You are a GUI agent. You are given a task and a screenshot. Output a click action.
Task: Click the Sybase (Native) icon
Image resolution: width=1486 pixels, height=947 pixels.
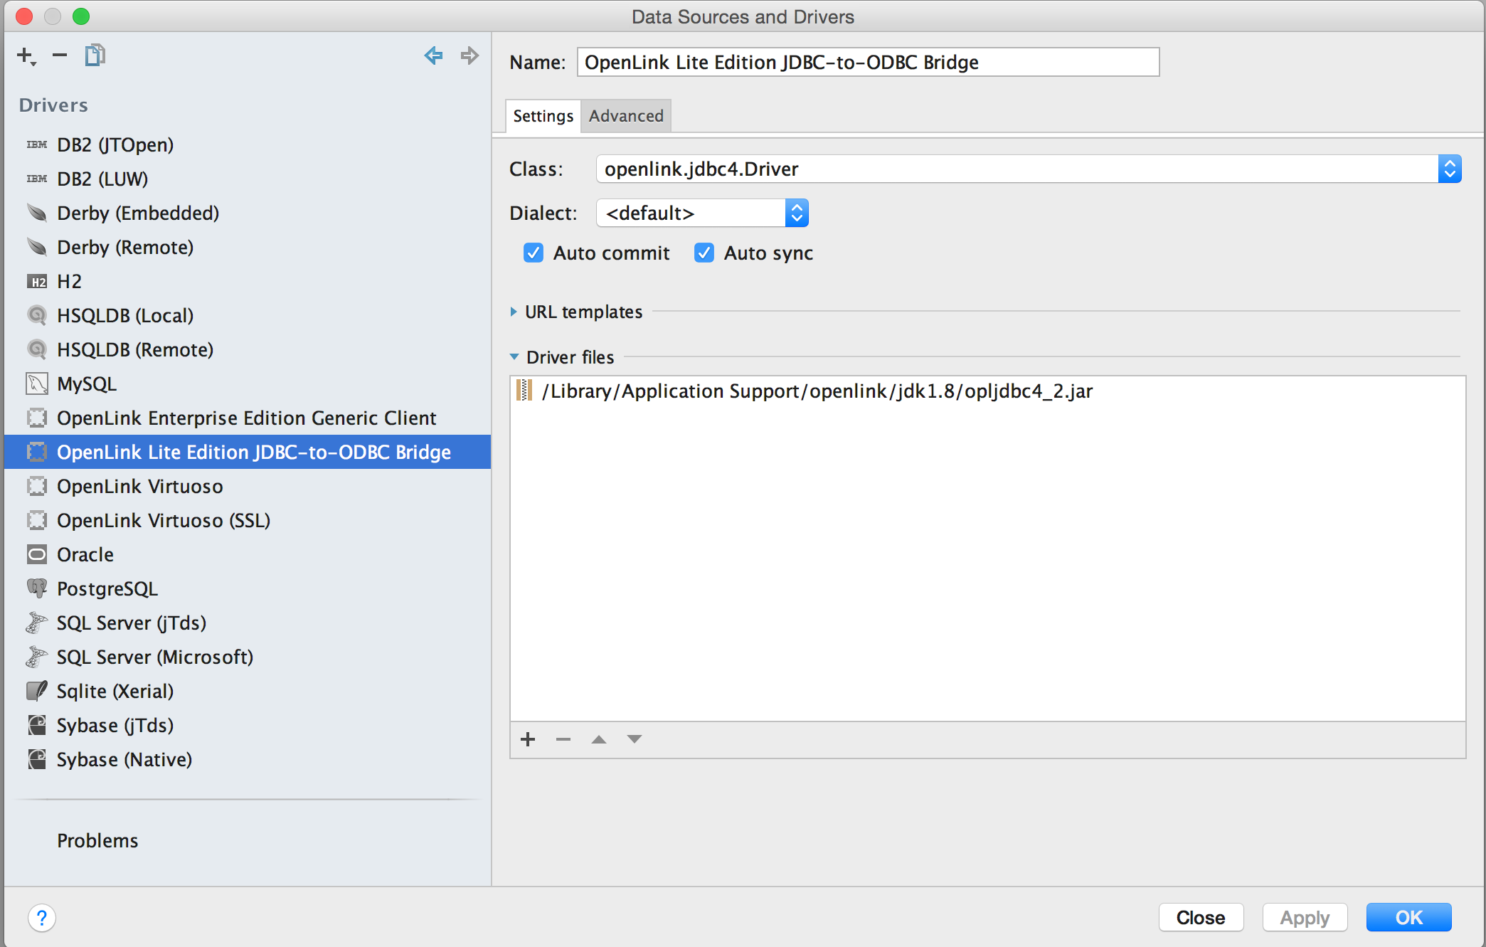[x=37, y=759]
